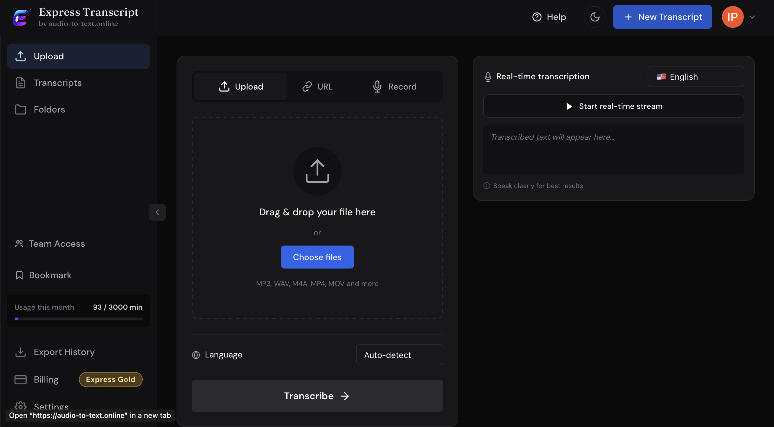Start the real-time stream
774x427 pixels.
[x=613, y=106]
